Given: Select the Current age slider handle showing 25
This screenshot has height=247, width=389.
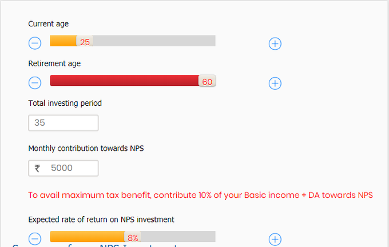Looking at the screenshot, I should click(85, 41).
